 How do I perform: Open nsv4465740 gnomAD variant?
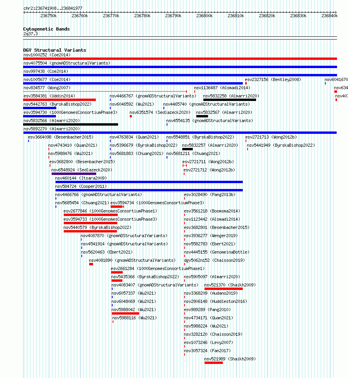pos(206,104)
